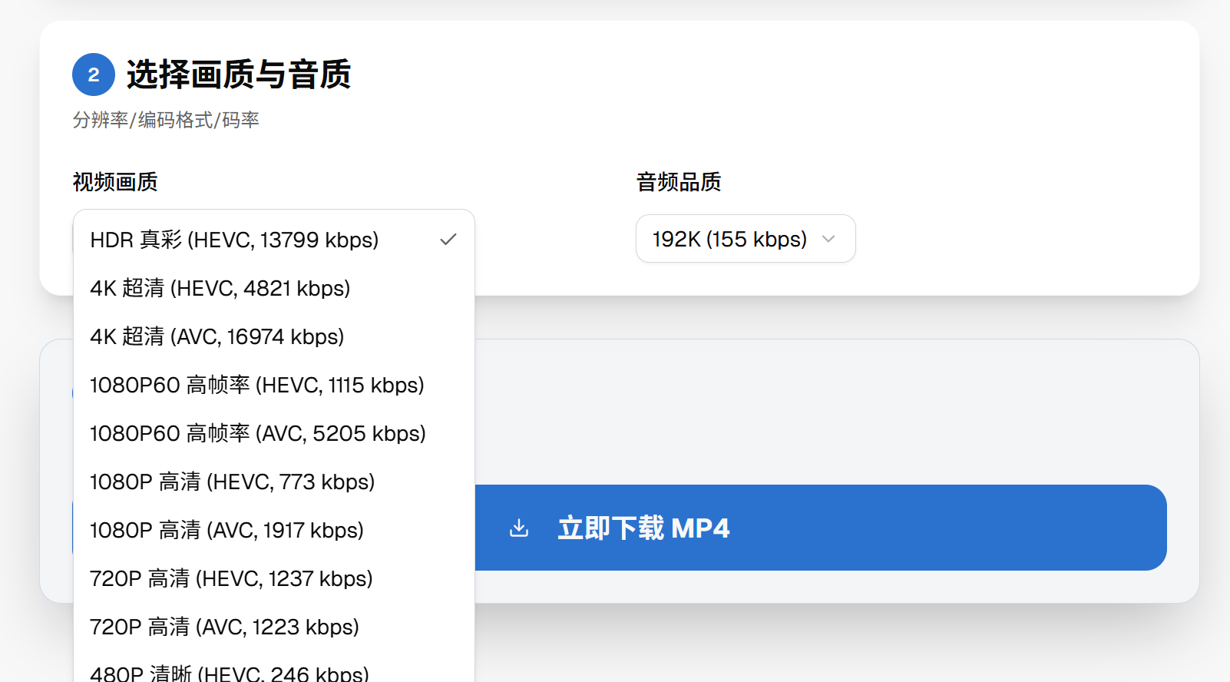
Task: Click the 选择画质与音质 heading
Action: (x=239, y=74)
